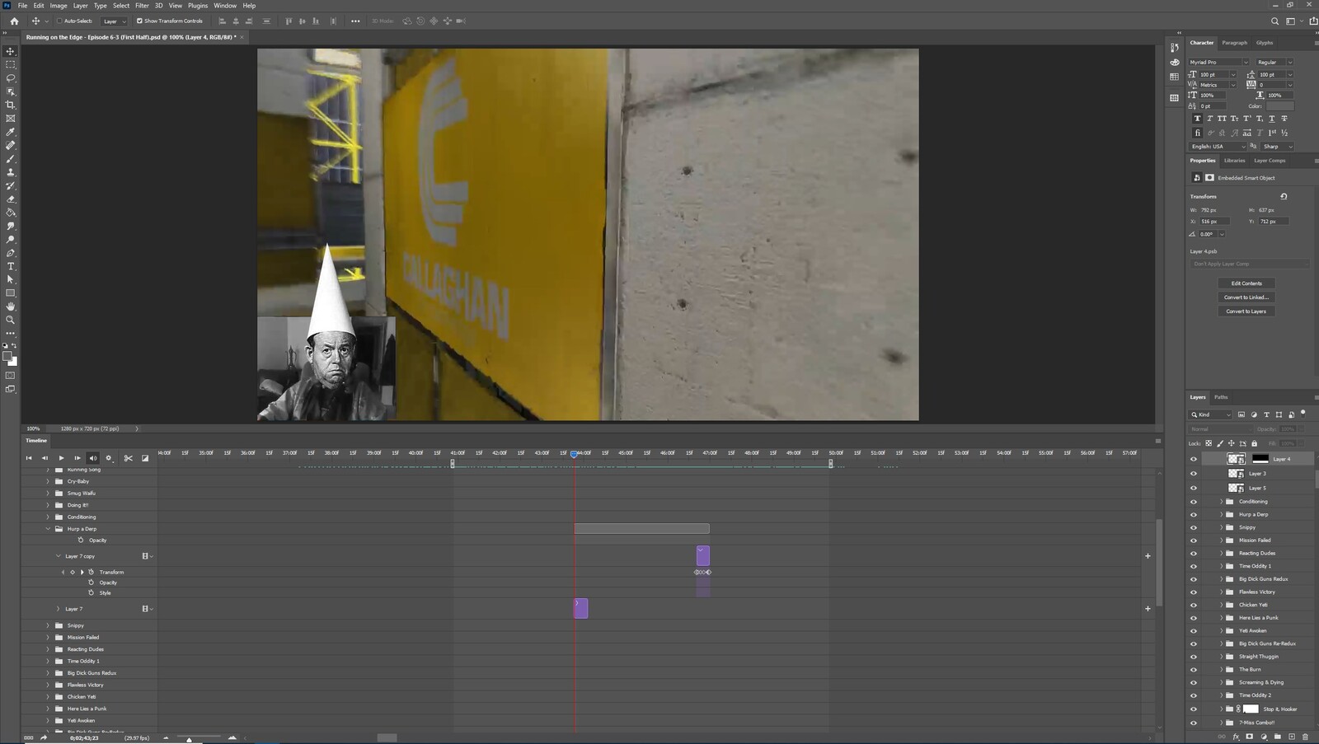The image size is (1319, 744).
Task: Select the Eraser tool
Action: (x=11, y=199)
